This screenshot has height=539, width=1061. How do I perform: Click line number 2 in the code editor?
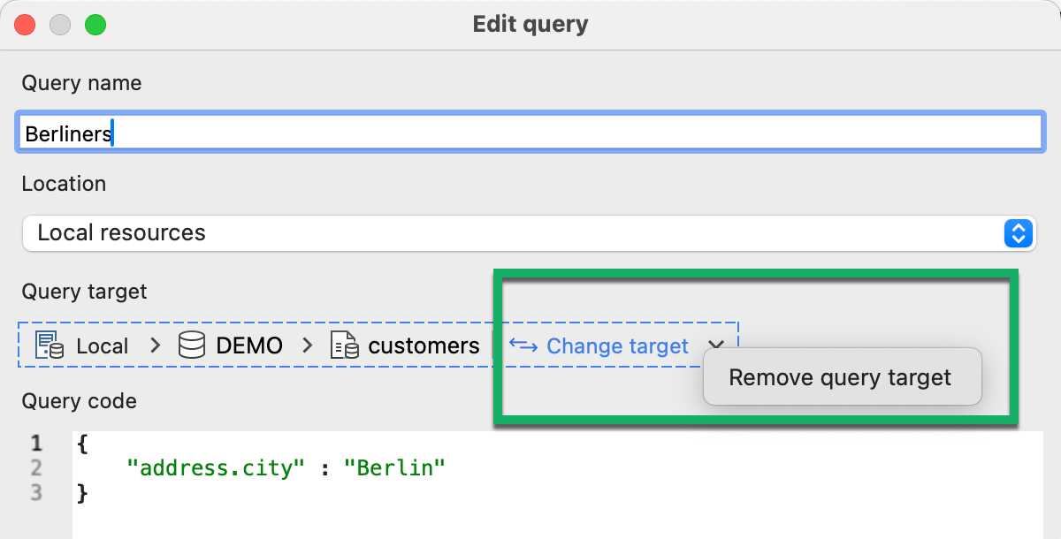(x=35, y=467)
